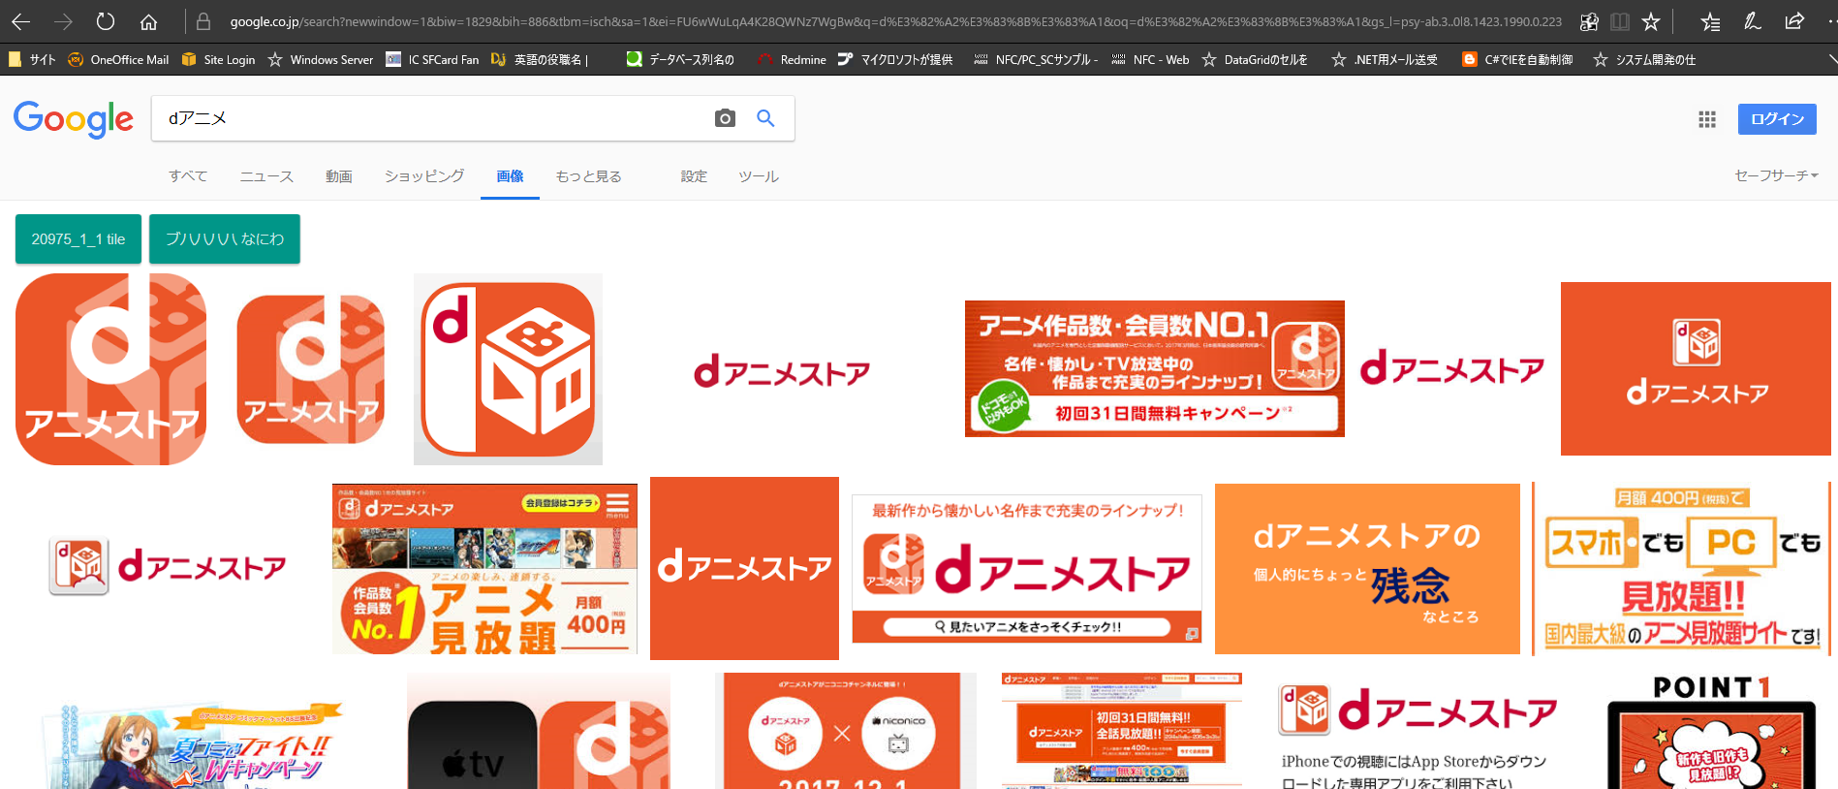The image size is (1838, 789).
Task: Open the reading view icon
Action: click(1619, 21)
